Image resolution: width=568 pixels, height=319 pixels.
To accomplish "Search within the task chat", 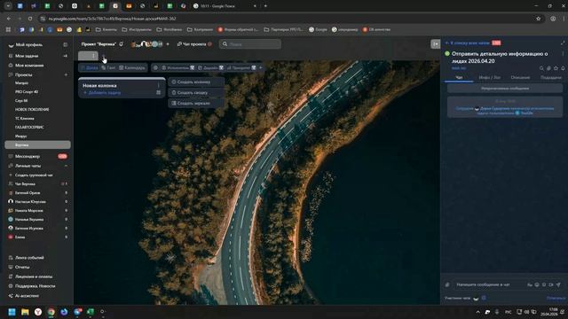I will [x=541, y=68].
